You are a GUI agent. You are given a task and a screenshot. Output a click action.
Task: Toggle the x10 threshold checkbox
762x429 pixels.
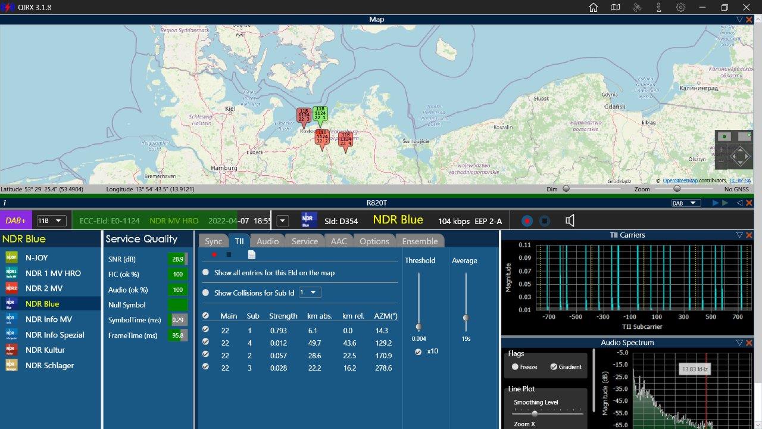click(419, 351)
